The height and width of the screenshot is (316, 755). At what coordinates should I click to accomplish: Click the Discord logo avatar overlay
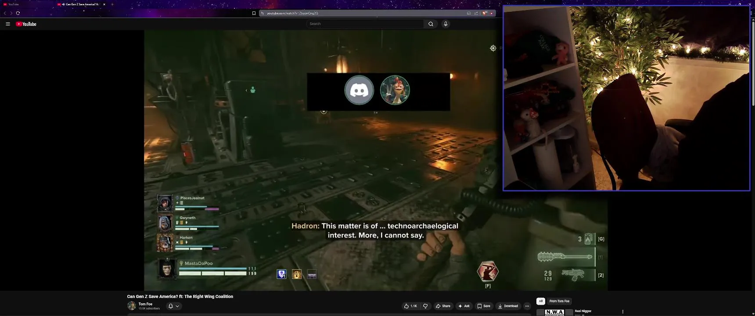(359, 90)
